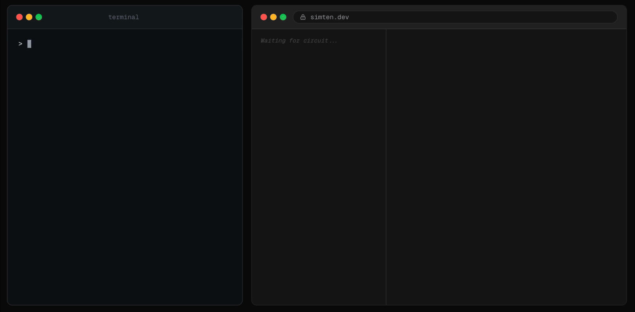Click the terminal prompt cursor
Screen dimensions: 635x312
click(x=29, y=44)
